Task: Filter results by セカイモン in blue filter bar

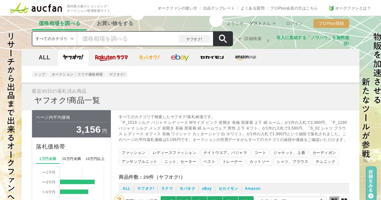Action: (x=228, y=189)
